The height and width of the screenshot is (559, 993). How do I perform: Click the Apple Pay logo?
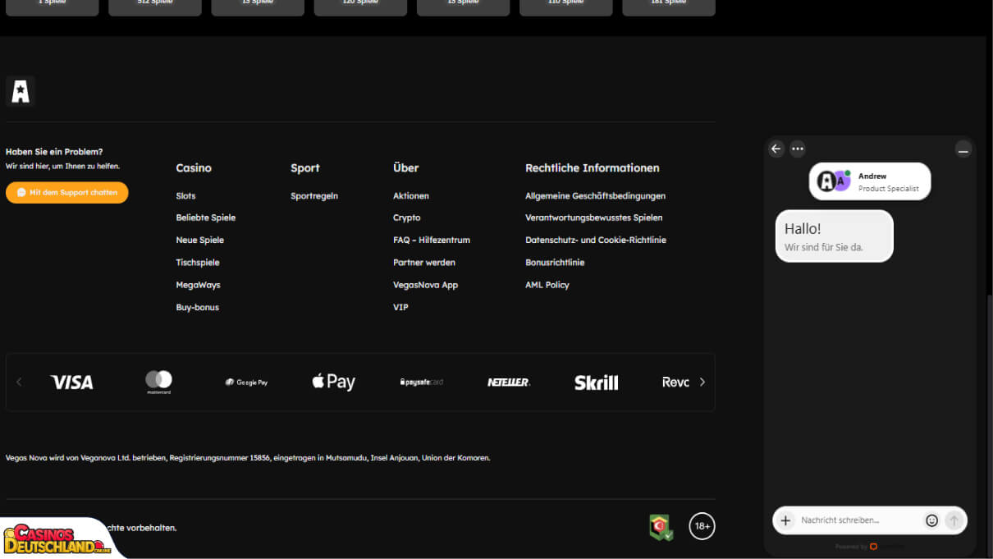click(x=334, y=382)
